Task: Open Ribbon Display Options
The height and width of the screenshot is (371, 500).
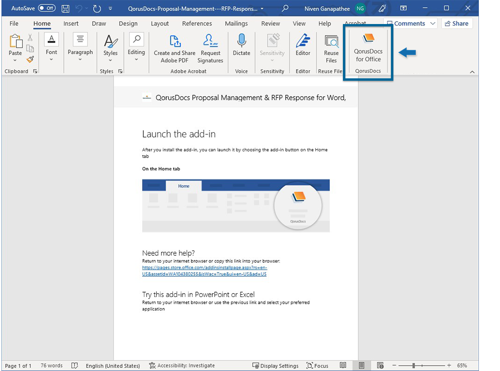Action: pyautogui.click(x=403, y=8)
